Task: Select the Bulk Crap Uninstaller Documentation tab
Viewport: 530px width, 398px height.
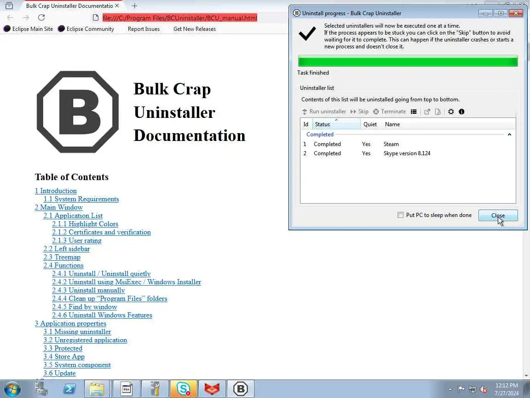Action: (x=69, y=6)
